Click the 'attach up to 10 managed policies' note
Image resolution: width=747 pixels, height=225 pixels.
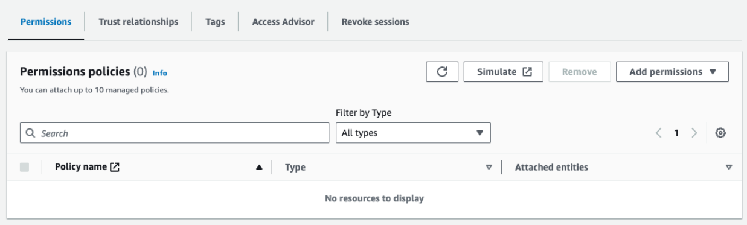tap(94, 90)
